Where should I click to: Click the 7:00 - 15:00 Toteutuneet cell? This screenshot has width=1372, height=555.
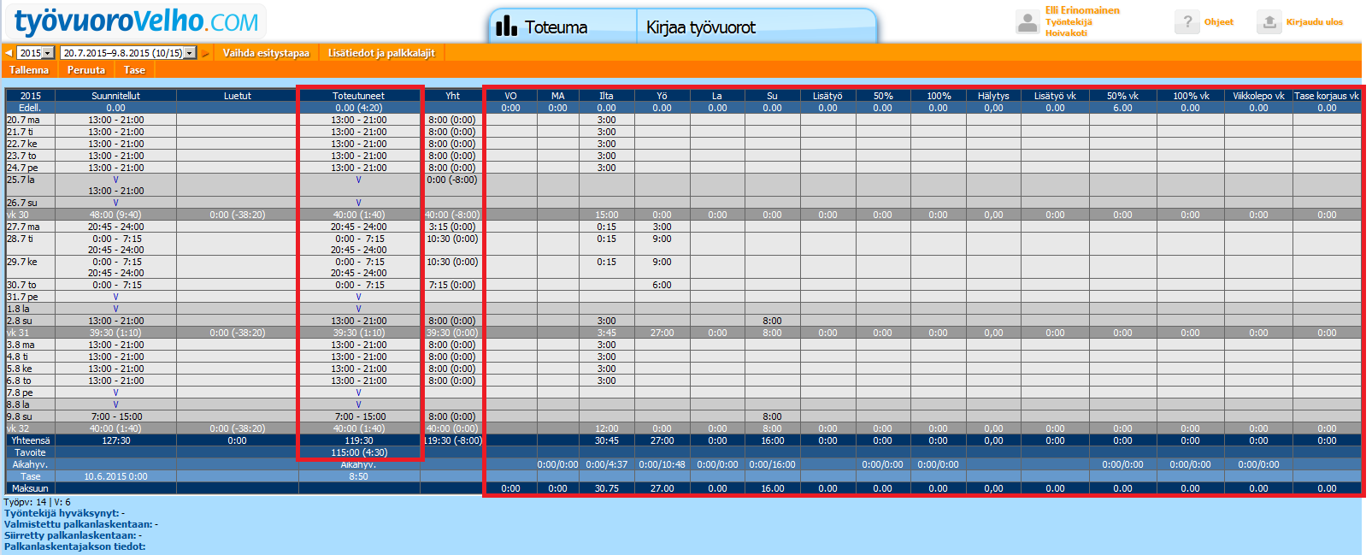coord(359,416)
